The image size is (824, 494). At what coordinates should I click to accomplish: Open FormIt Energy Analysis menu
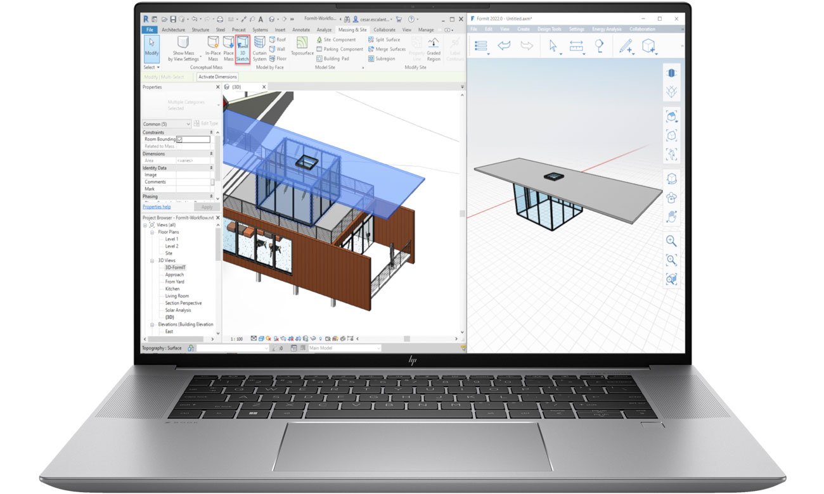[606, 29]
